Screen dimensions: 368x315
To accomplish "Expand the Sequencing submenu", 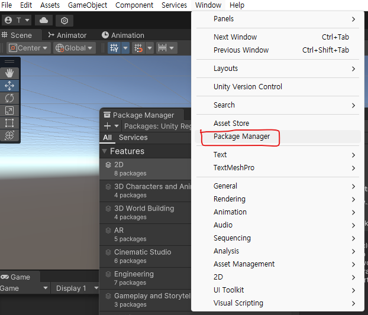I will tap(277, 238).
